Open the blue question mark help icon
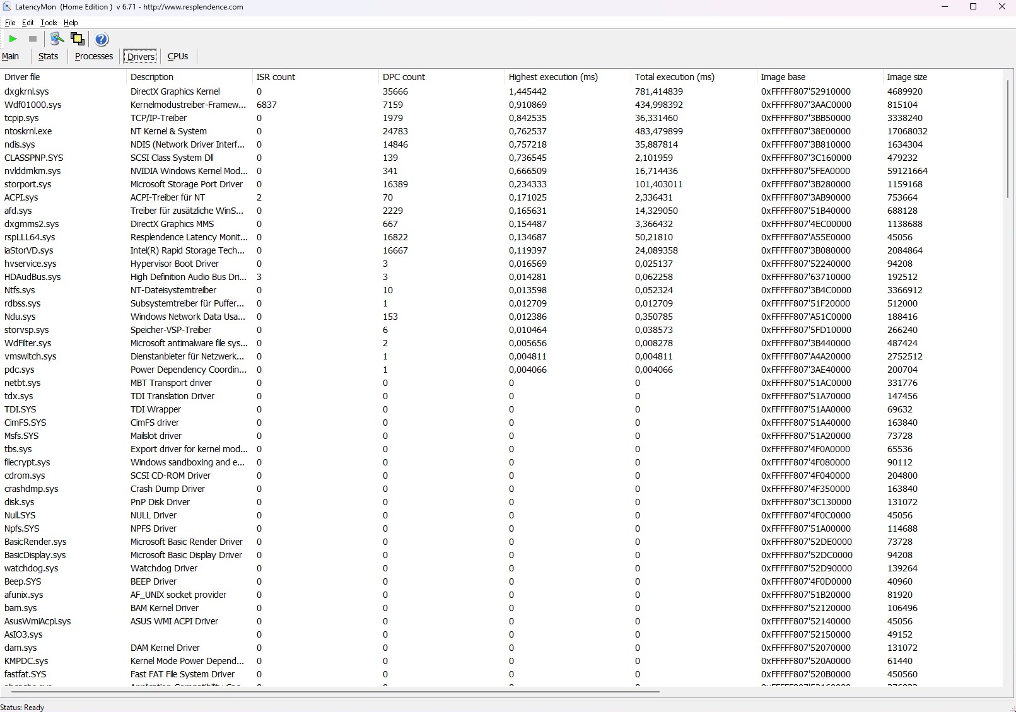Viewport: 1016px width, 712px height. pos(102,39)
